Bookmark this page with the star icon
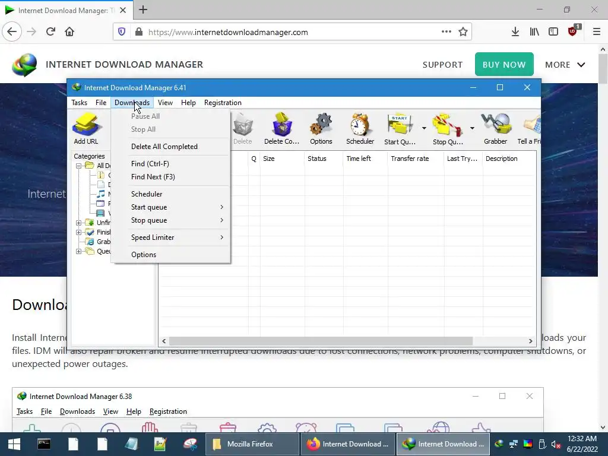 [463, 32]
